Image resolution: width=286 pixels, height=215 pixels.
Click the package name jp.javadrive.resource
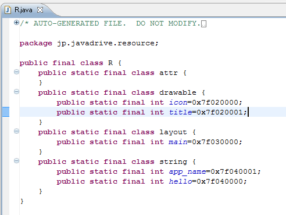coord(106,44)
